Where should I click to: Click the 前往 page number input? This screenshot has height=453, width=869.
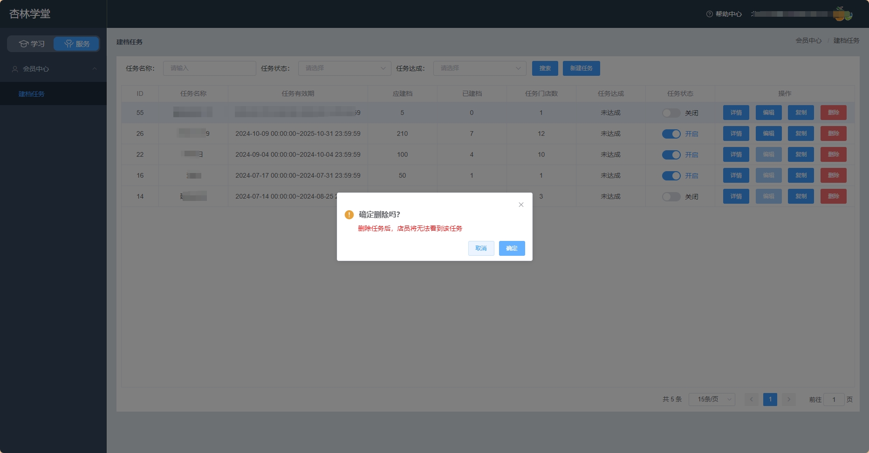(x=834, y=400)
